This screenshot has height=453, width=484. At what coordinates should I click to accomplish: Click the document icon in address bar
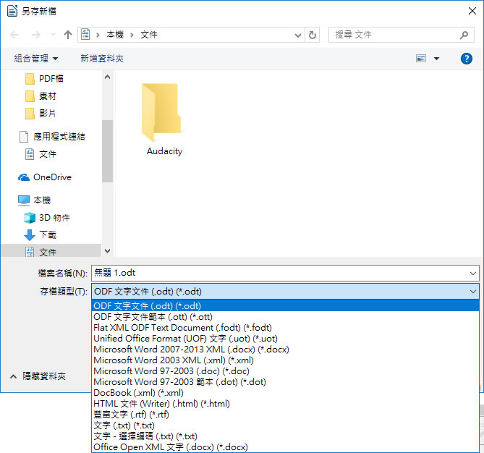coord(85,34)
